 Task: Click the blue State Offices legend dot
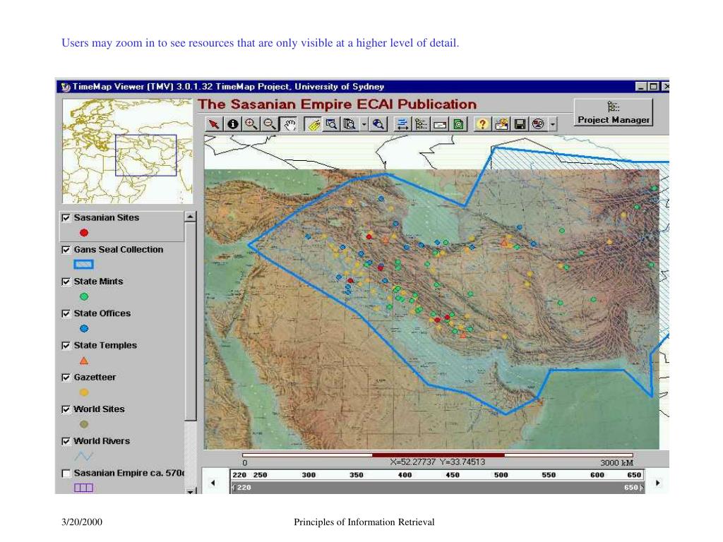[83, 329]
